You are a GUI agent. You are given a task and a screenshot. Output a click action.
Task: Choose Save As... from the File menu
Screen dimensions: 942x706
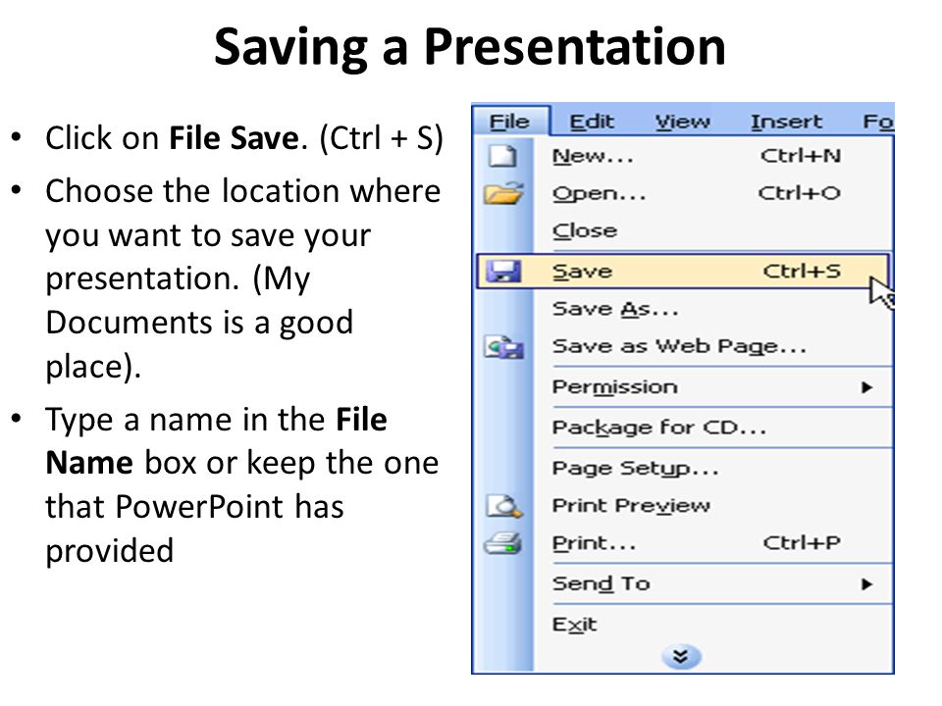point(615,309)
